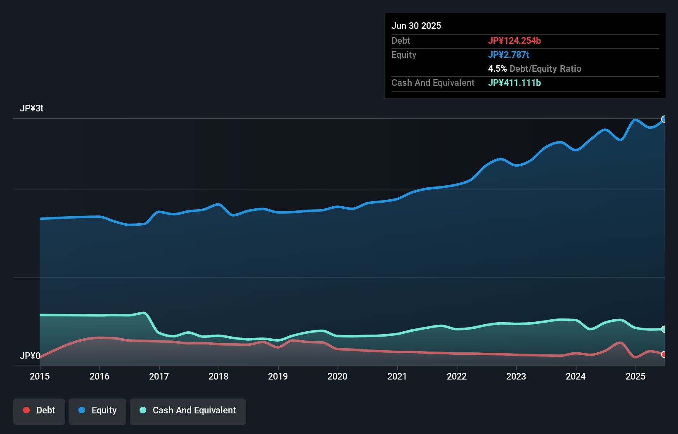Click the Jun 30 2025 tooltip date

pos(416,26)
